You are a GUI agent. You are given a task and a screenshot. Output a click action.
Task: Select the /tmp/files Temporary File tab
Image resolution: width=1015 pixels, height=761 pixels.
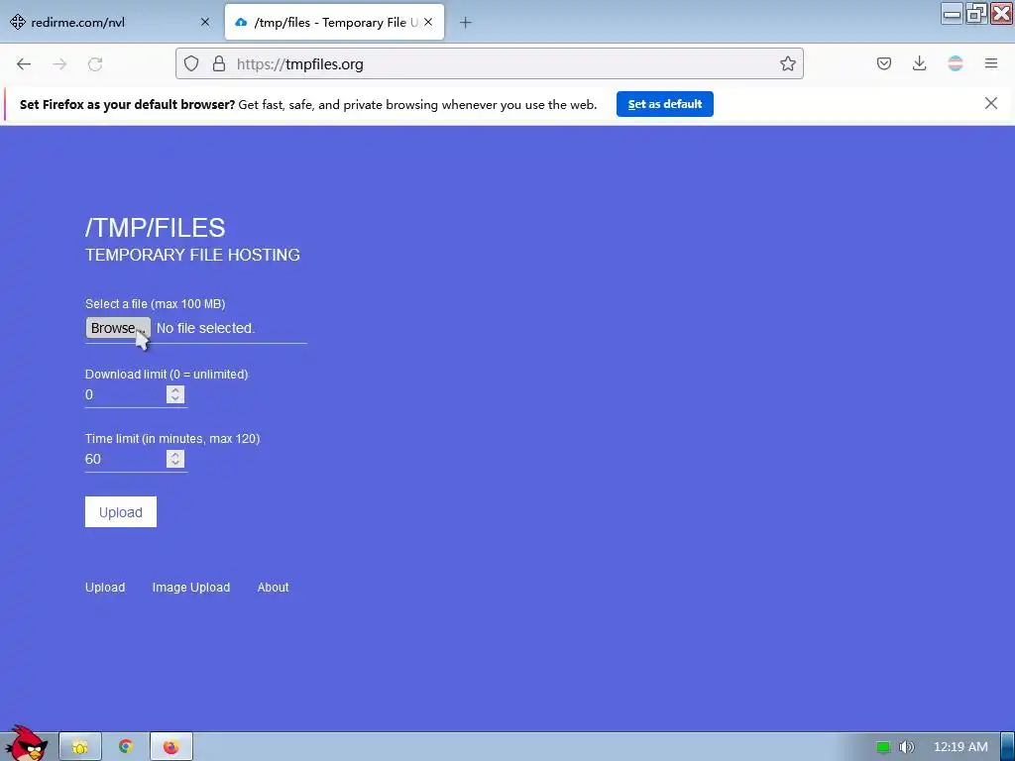pos(334,22)
